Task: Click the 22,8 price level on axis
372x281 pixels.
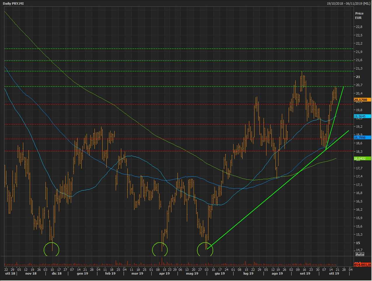Action: pos(359,27)
